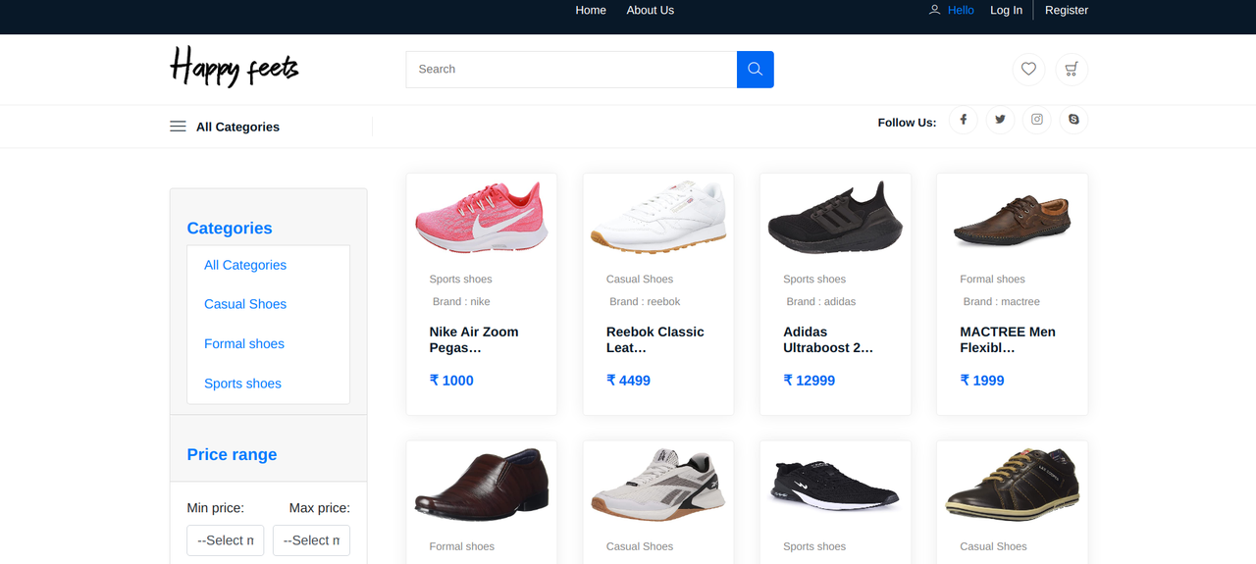Viewport: 1256px width, 564px height.
Task: Open the Min price select dropdown
Action: click(x=226, y=540)
